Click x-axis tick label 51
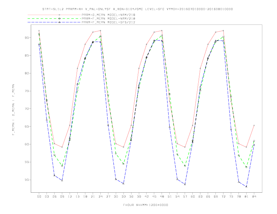The width and height of the screenshot is (277, 214). [170, 197]
